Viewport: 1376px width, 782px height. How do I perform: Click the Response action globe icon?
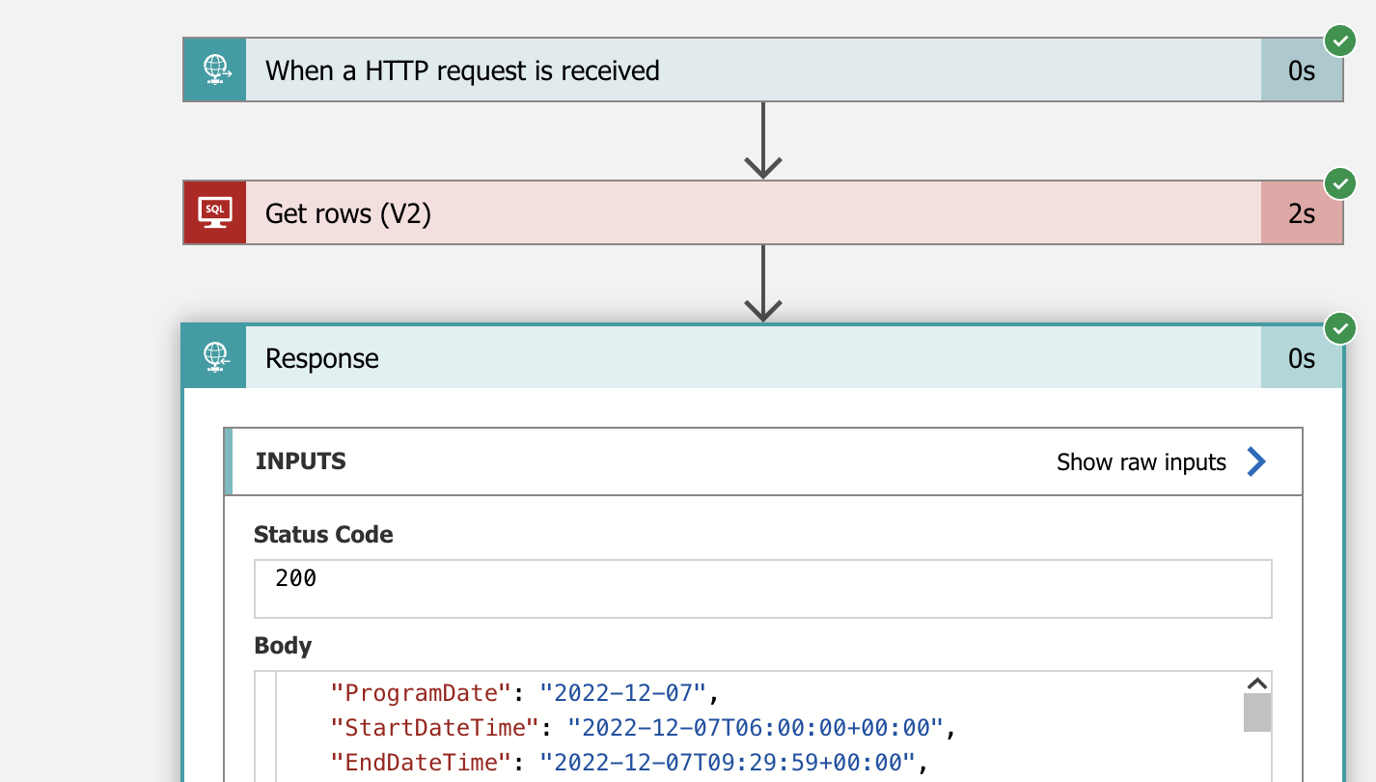pyautogui.click(x=215, y=357)
